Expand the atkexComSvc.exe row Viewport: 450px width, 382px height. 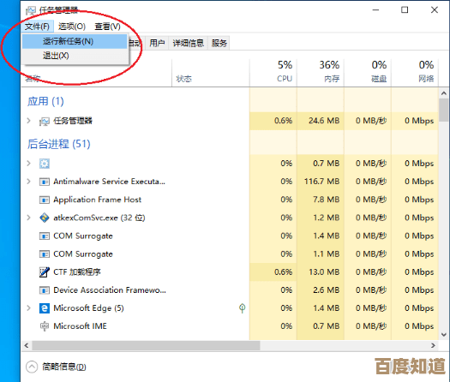[x=28, y=218]
